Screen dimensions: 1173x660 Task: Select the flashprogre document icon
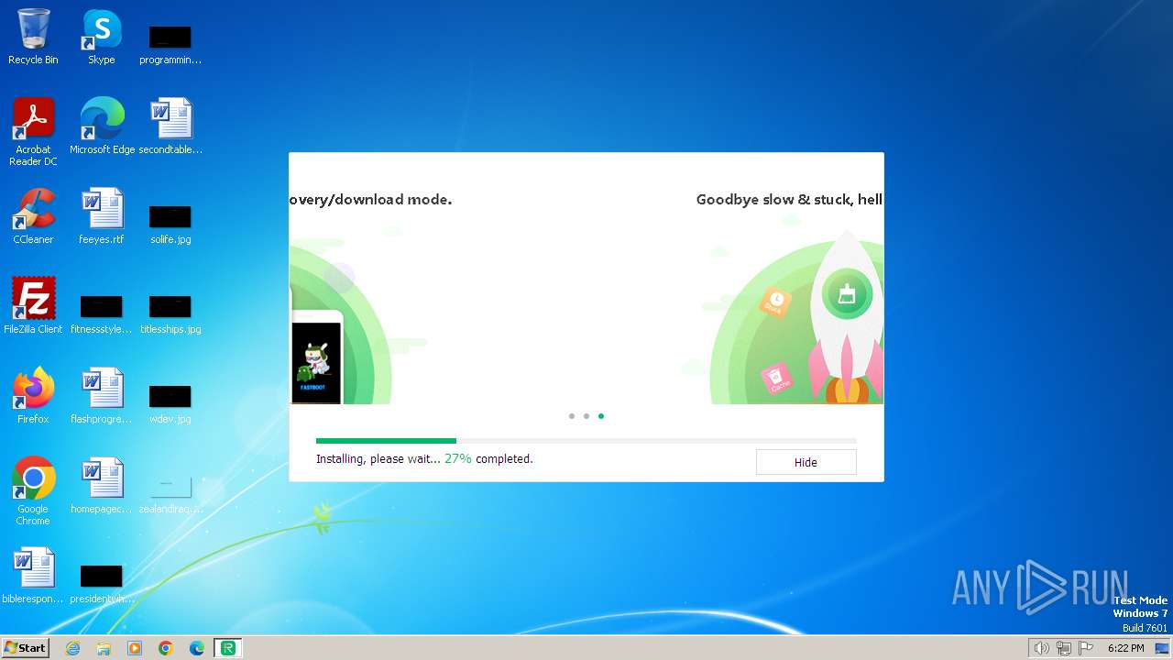(x=102, y=396)
